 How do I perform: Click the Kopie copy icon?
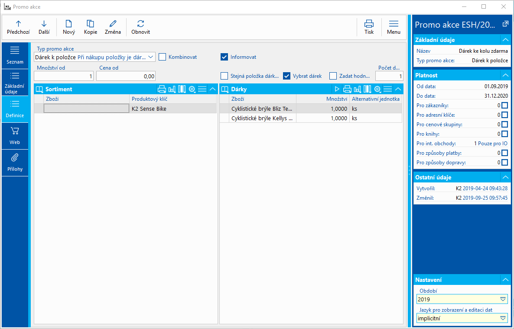[x=91, y=24]
